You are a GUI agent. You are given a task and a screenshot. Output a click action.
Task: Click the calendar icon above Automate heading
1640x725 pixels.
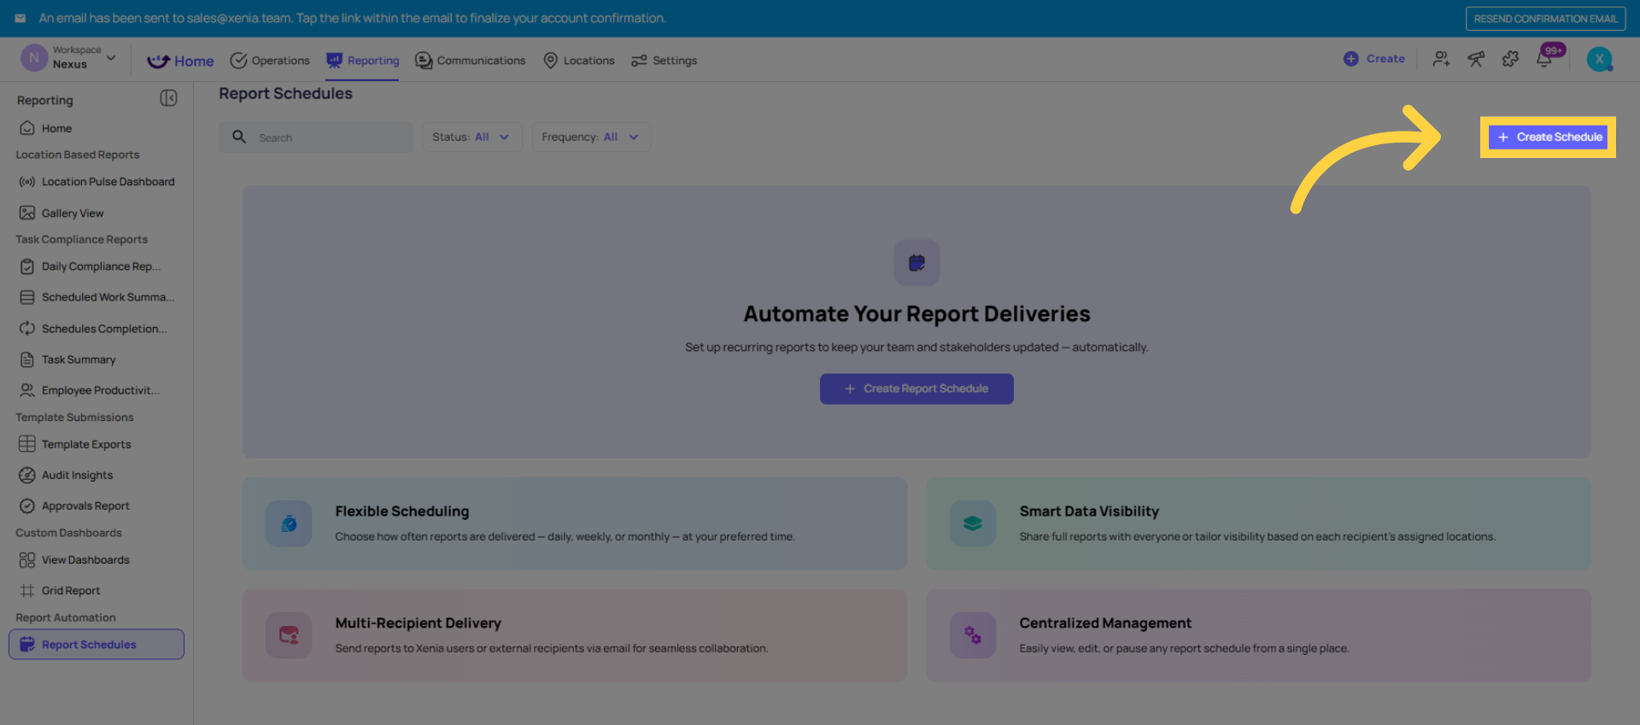[x=917, y=263]
